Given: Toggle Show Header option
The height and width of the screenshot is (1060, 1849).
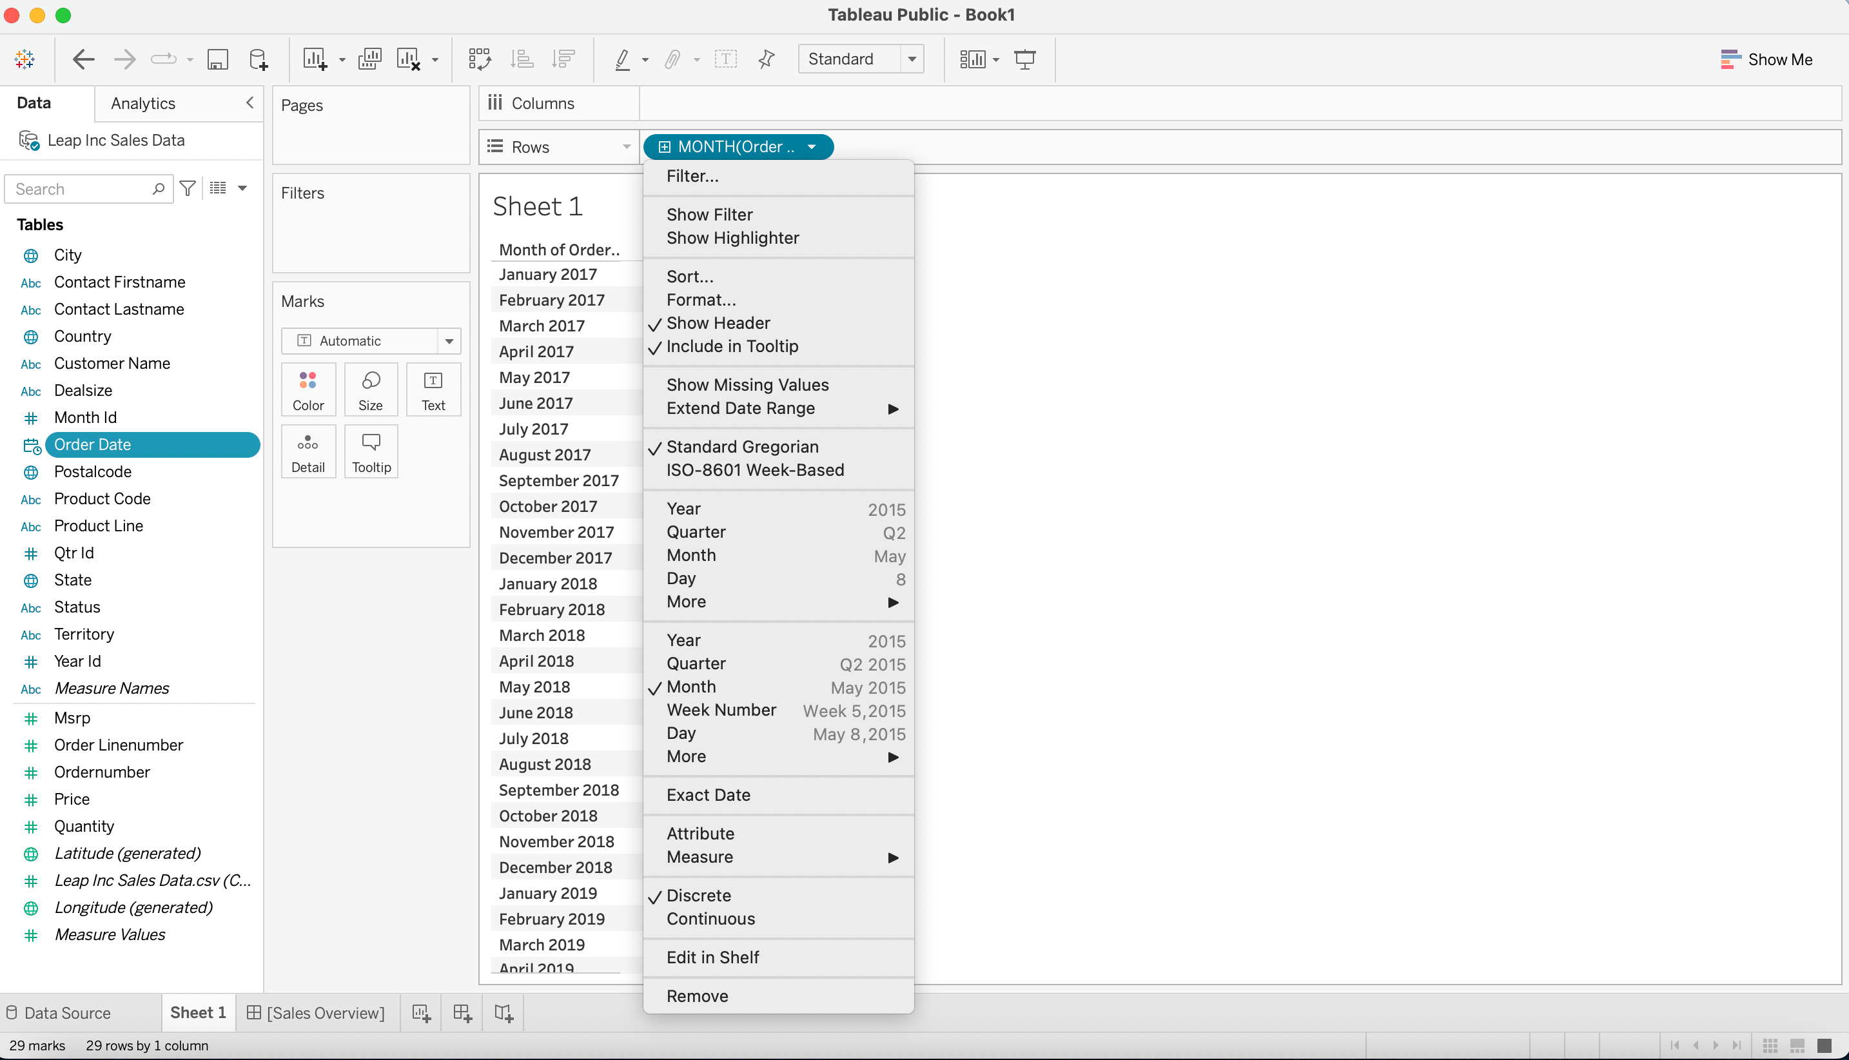Looking at the screenshot, I should pyautogui.click(x=718, y=323).
